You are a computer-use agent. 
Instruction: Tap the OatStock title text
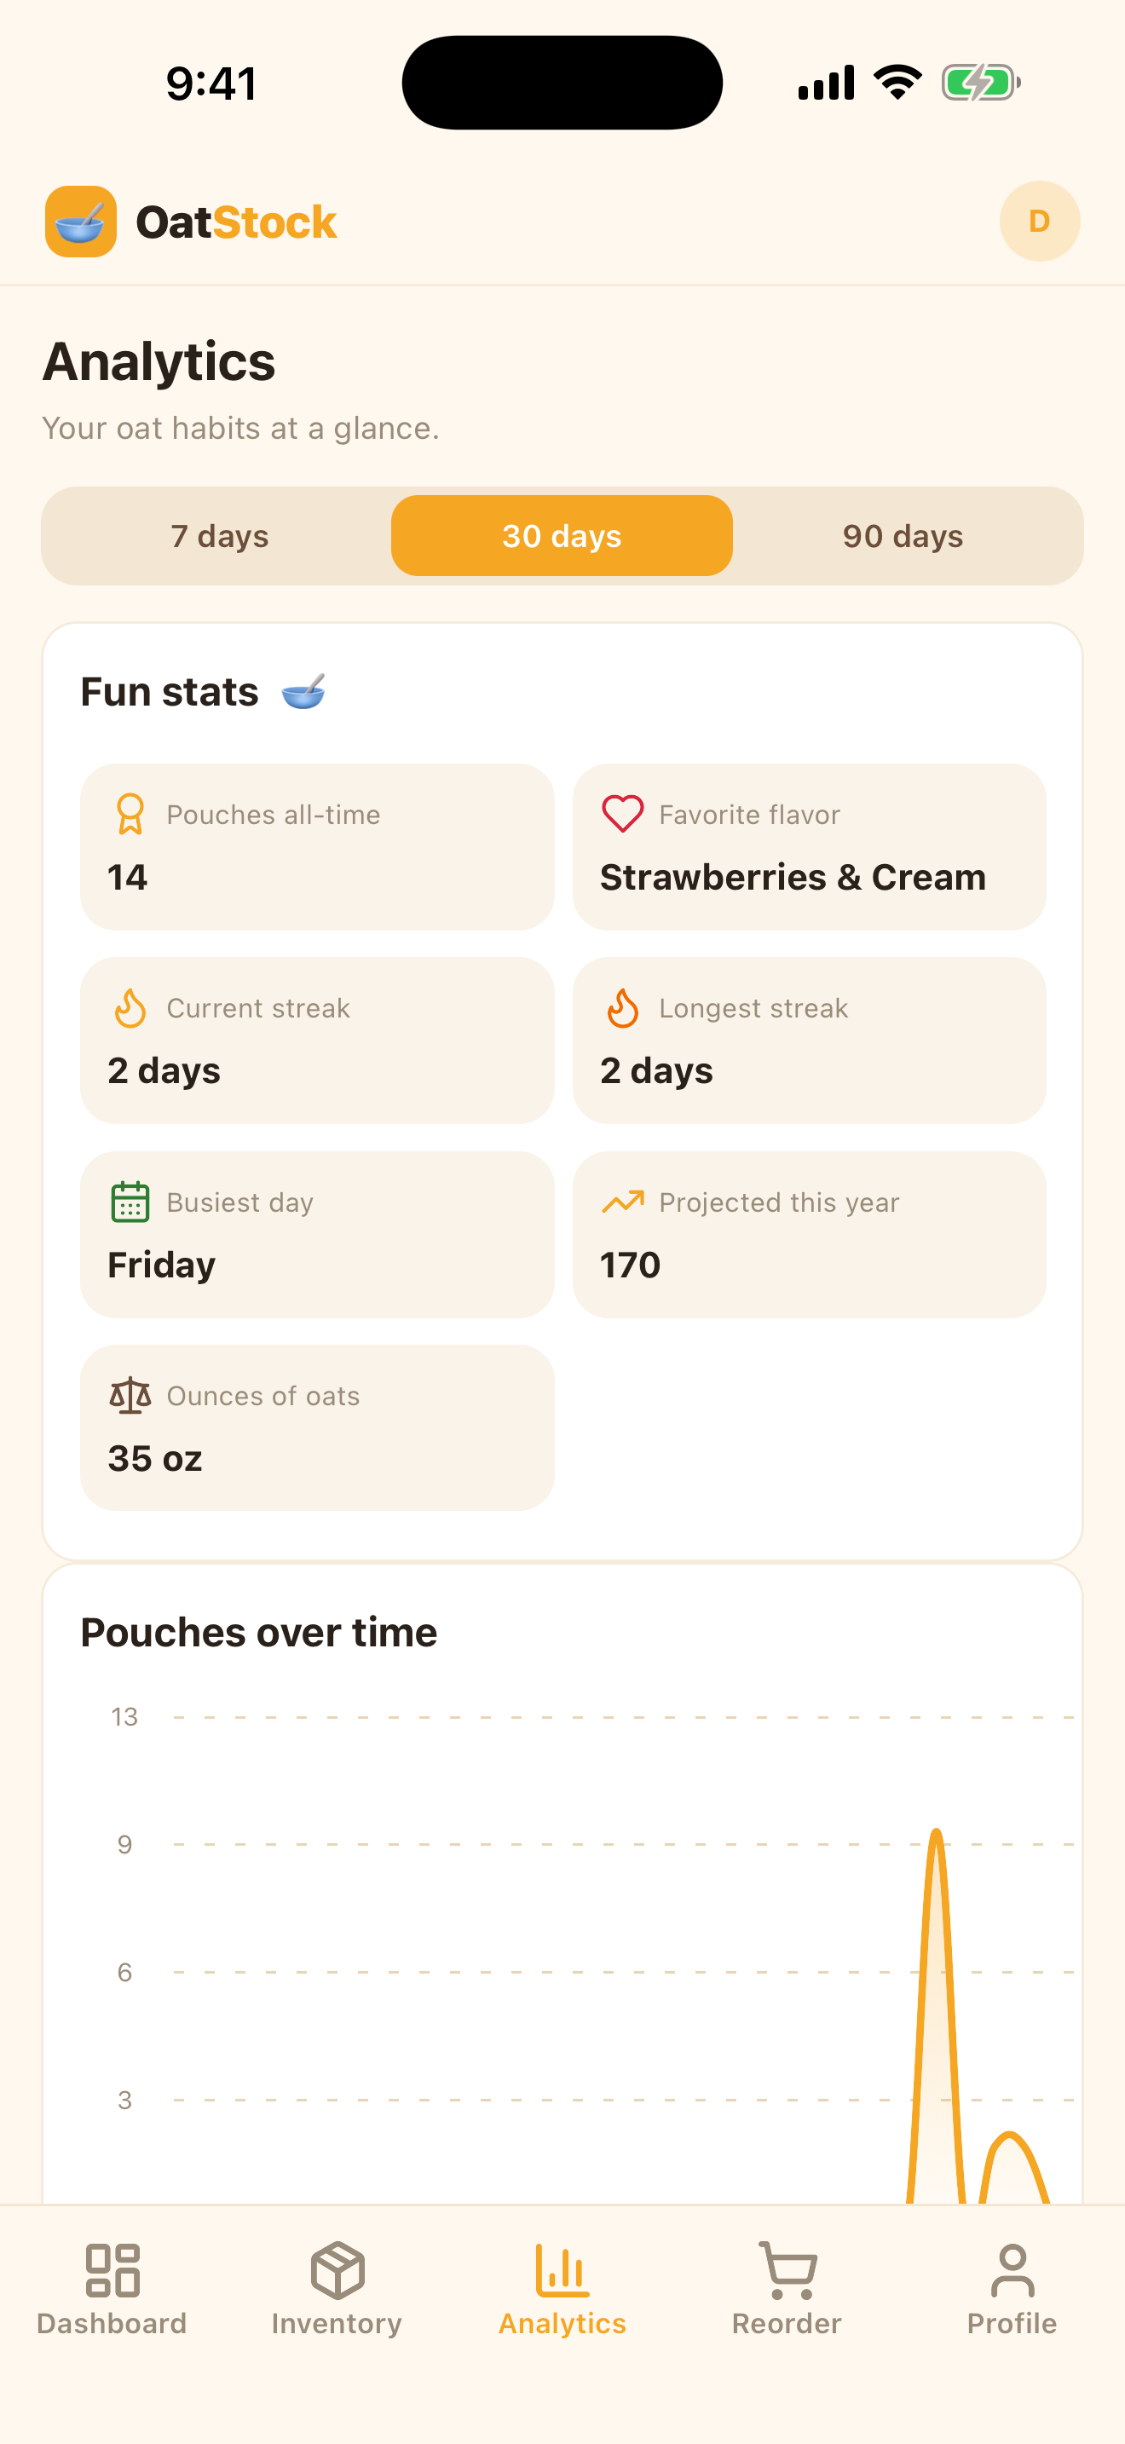236,222
